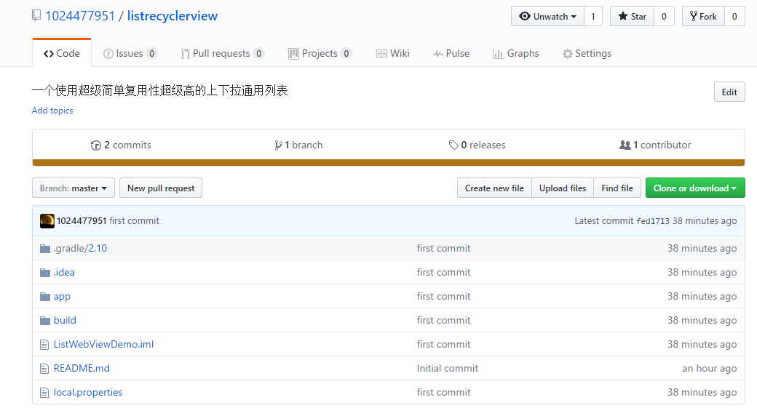
Task: Click the Code brackets icon
Action: [49, 54]
